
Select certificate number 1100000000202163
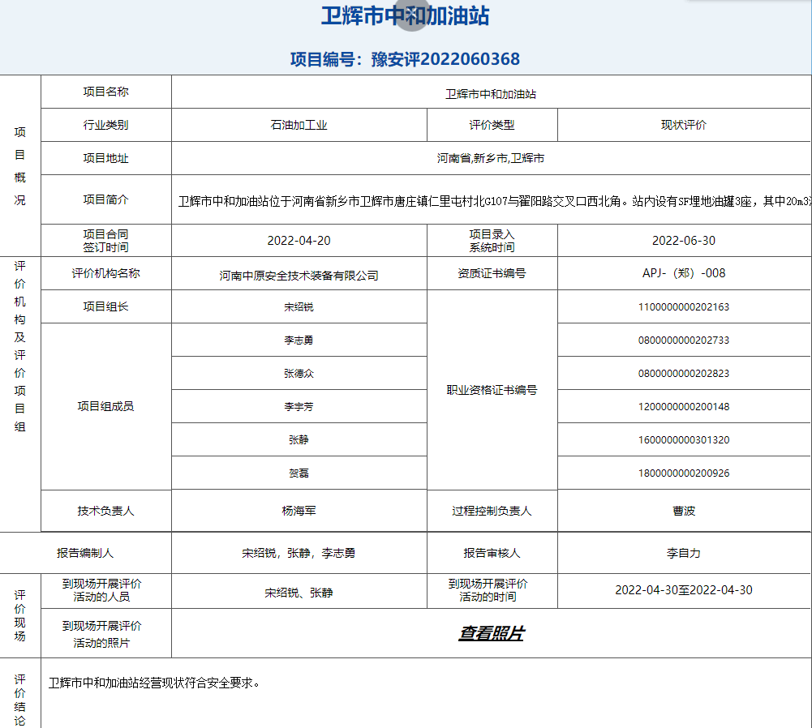[x=684, y=306]
